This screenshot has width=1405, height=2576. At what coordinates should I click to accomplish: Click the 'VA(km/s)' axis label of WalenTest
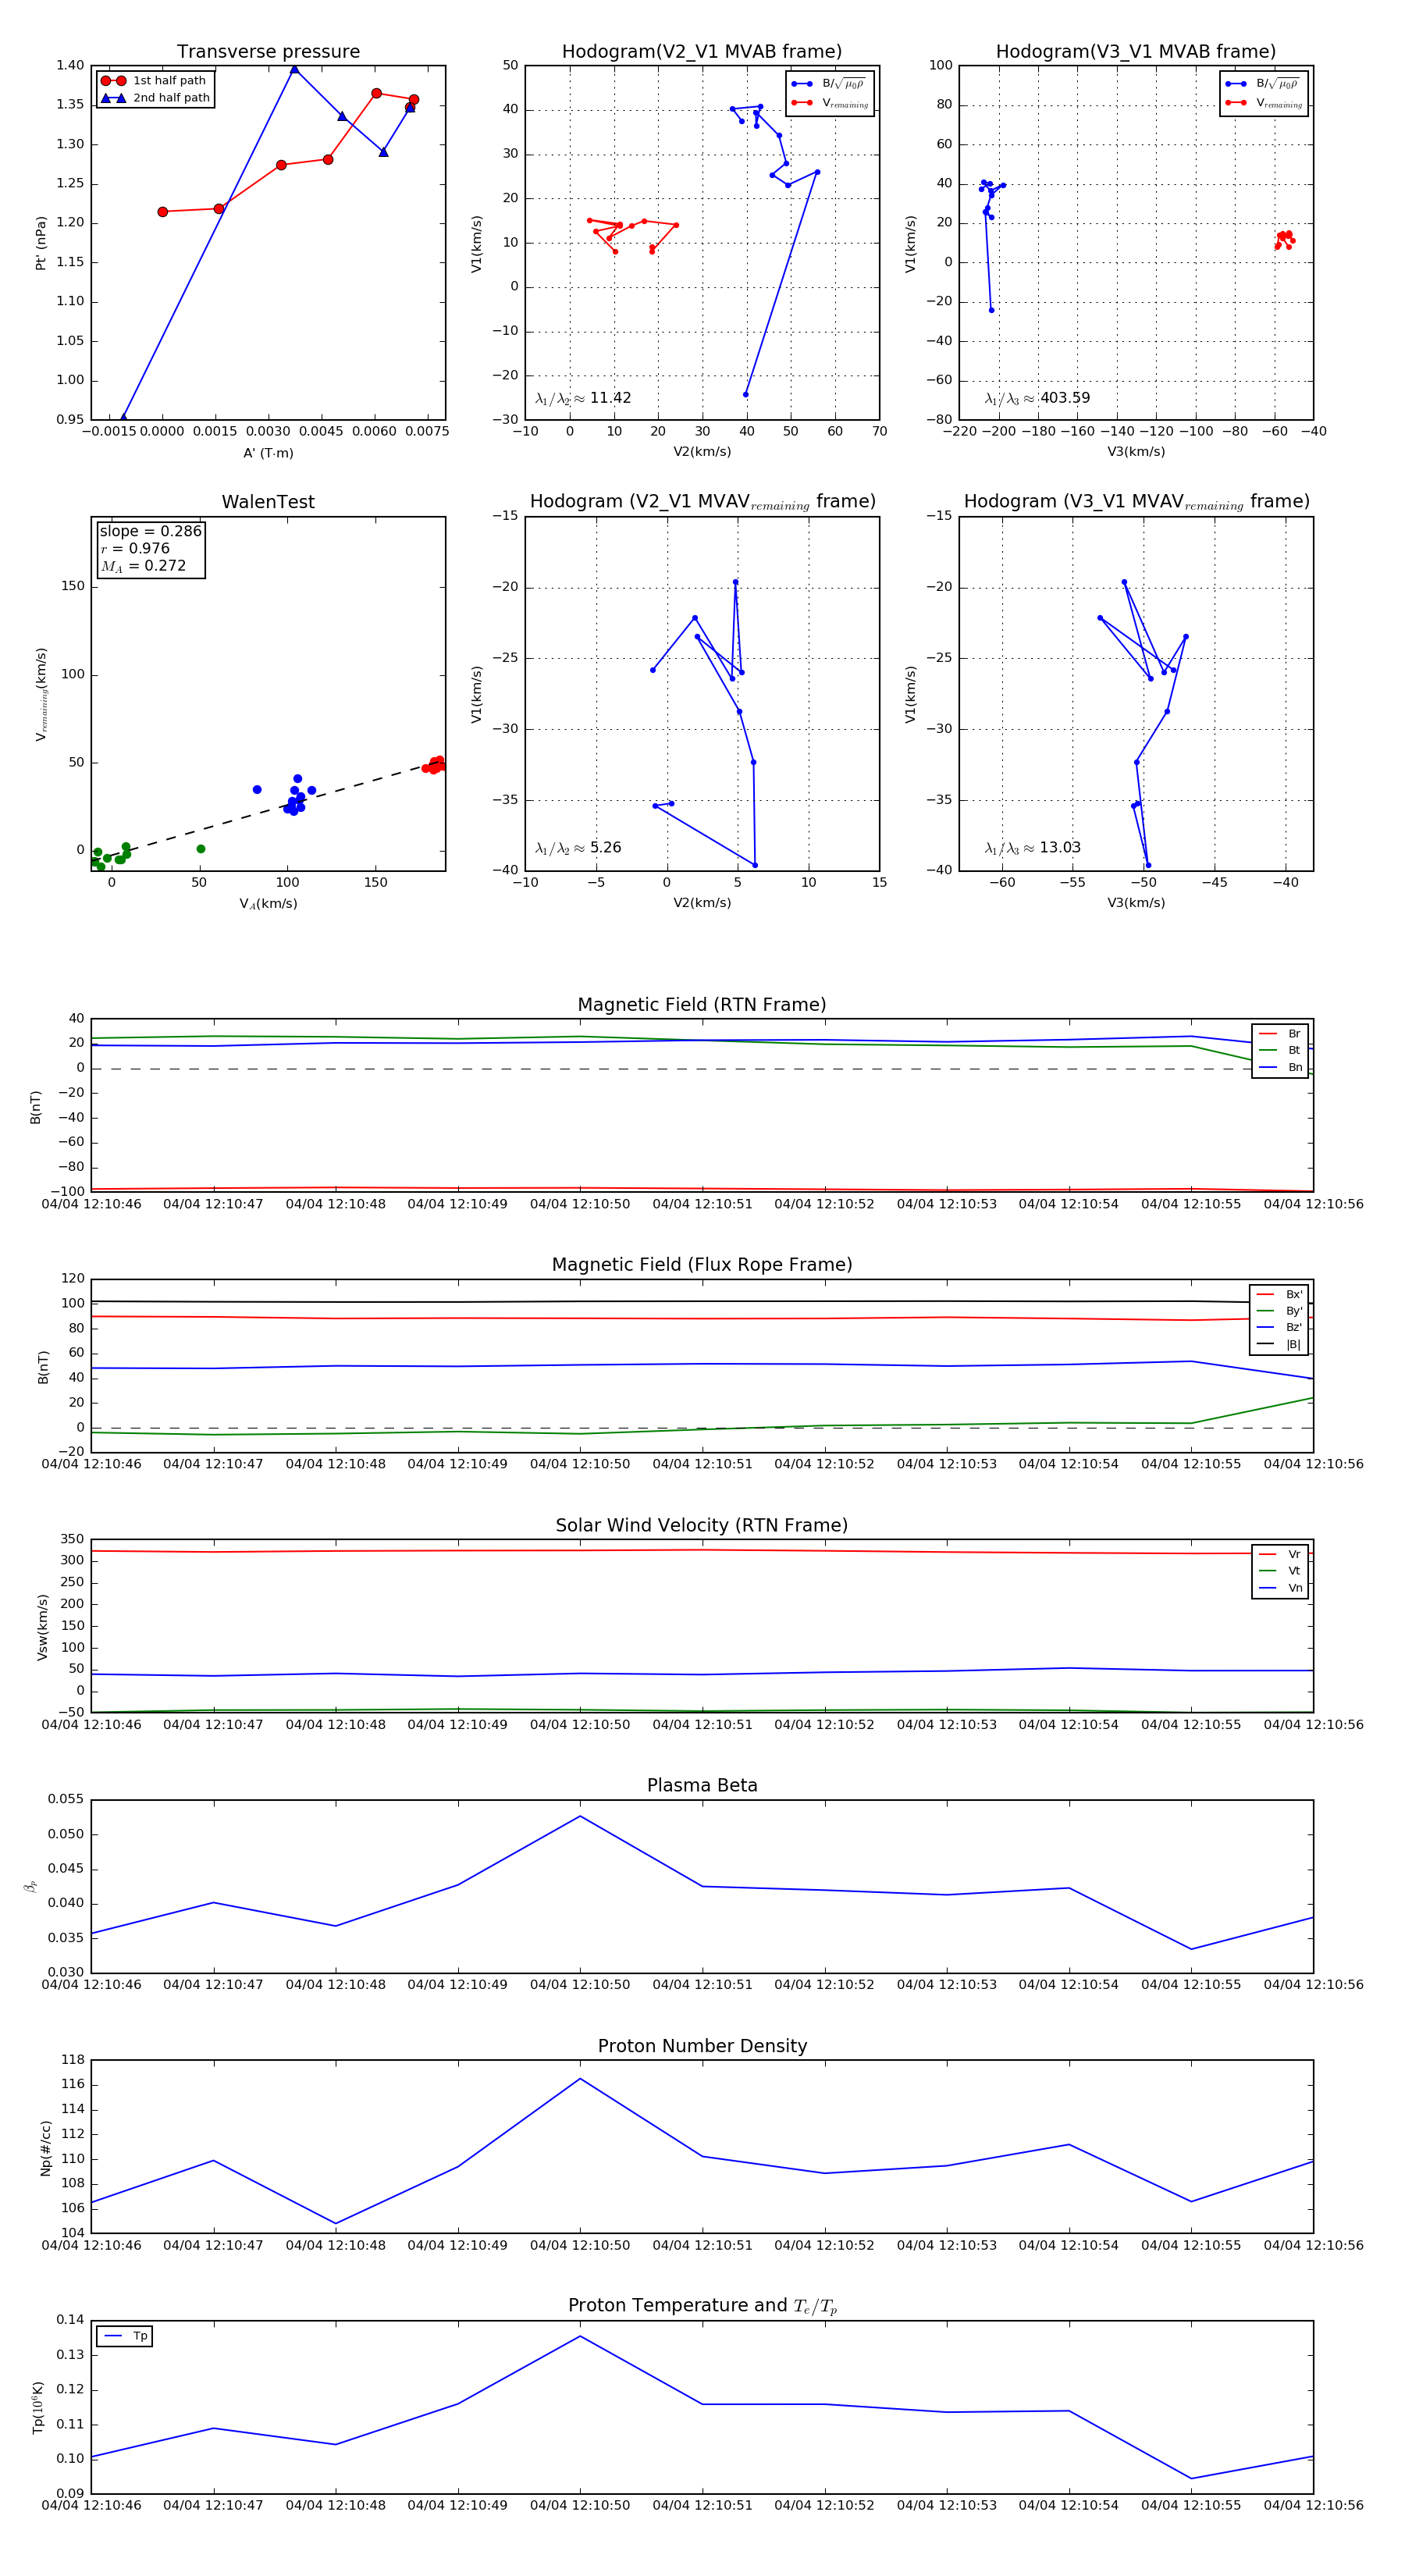268,904
